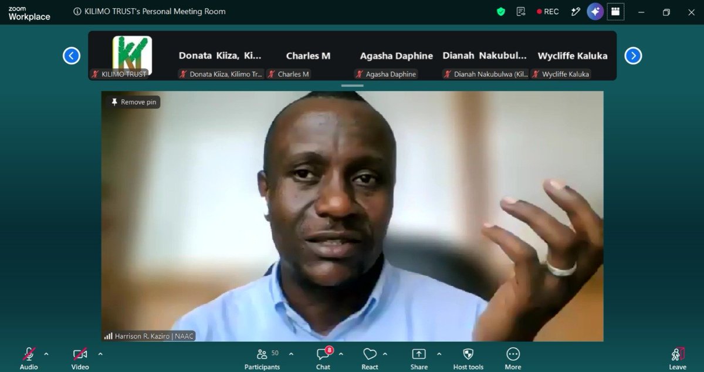
Task: Click the REC recording indicator
Action: point(547,12)
